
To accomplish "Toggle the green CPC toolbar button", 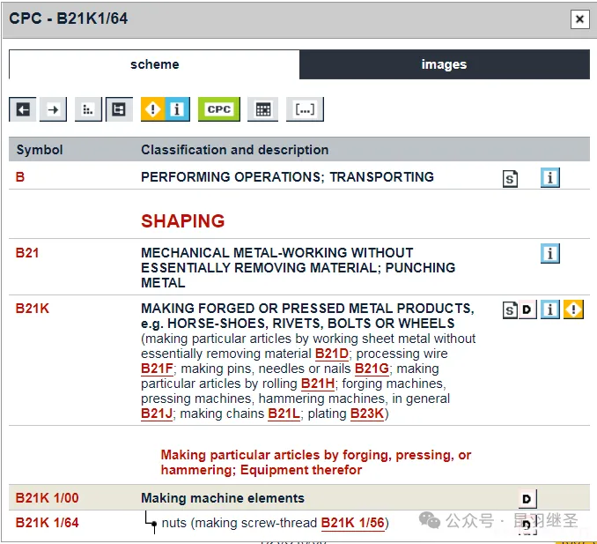I will point(218,109).
